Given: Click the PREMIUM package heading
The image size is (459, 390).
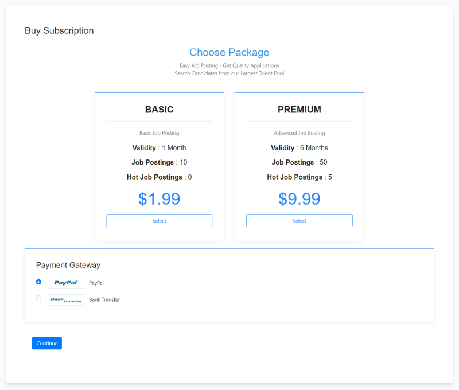Looking at the screenshot, I should [x=299, y=110].
